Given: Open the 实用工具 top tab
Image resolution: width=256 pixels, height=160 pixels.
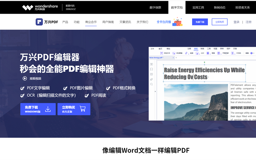Looking at the screenshot, I should [198, 7].
